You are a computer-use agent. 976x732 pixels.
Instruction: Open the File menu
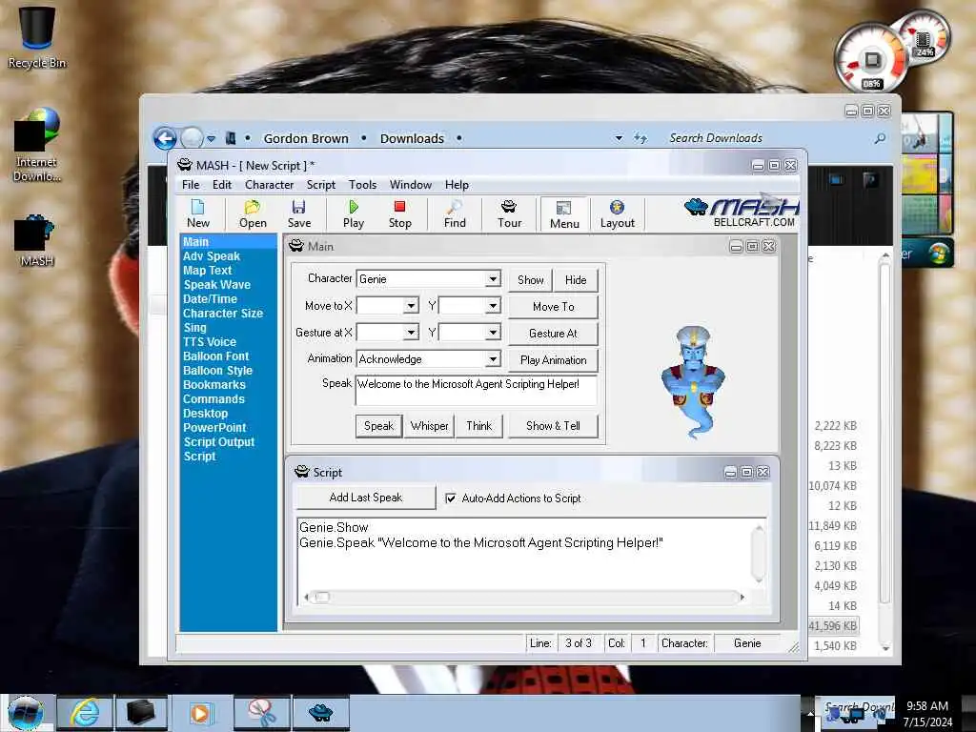coord(191,185)
